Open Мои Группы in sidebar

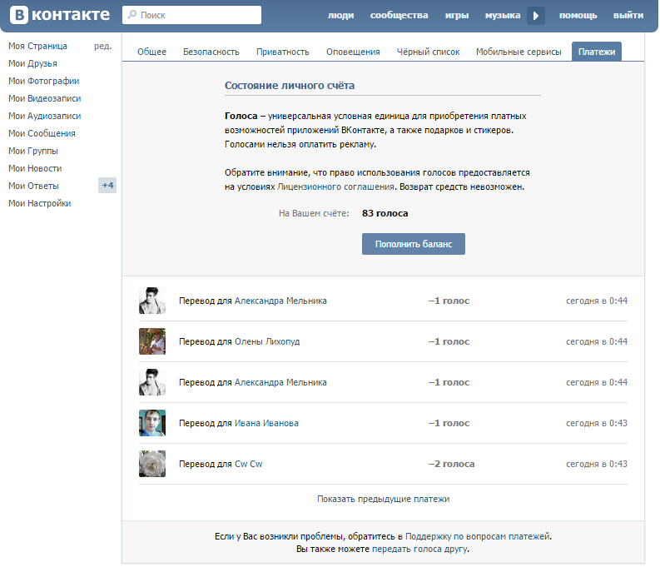[x=33, y=151]
